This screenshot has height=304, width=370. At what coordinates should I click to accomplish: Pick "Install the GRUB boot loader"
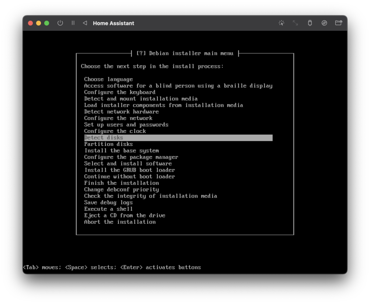coord(178,170)
